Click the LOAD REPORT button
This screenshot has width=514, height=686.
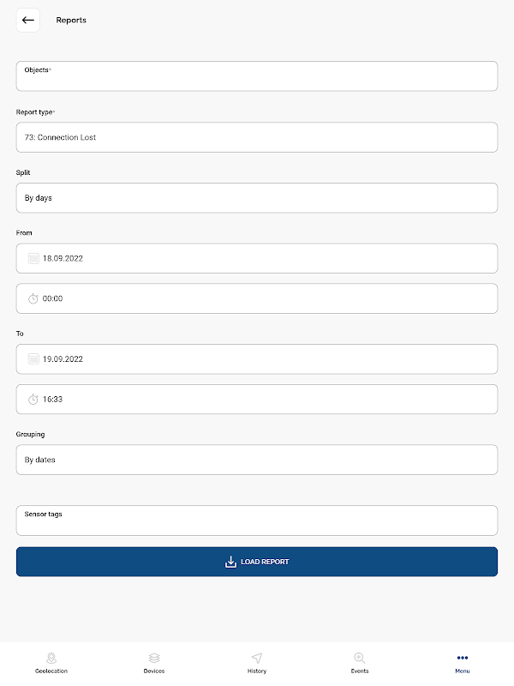[x=257, y=562]
